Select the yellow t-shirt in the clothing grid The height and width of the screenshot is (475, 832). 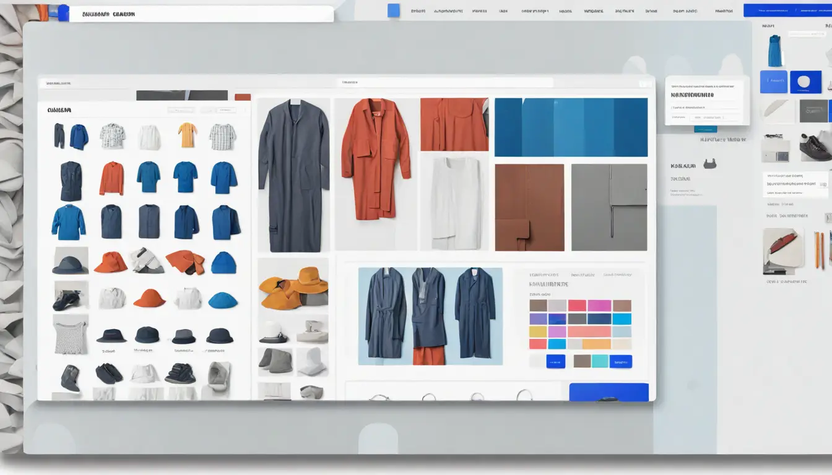pyautogui.click(x=187, y=135)
